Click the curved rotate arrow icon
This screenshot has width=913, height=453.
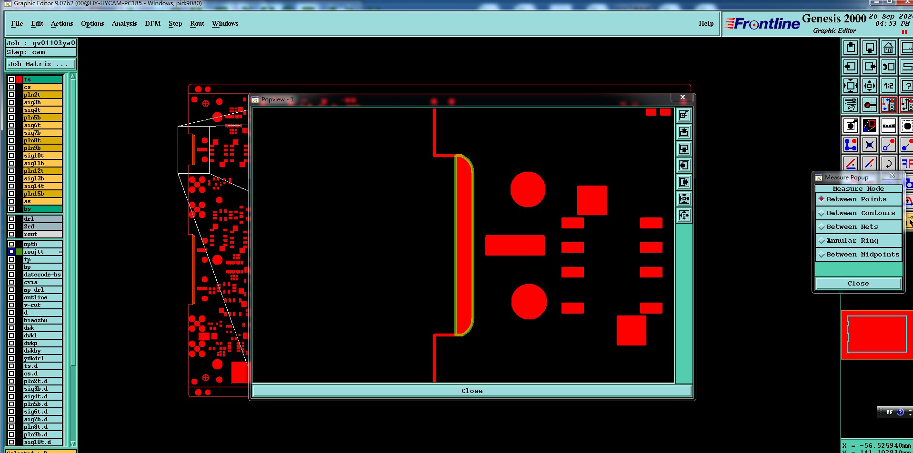[889, 163]
